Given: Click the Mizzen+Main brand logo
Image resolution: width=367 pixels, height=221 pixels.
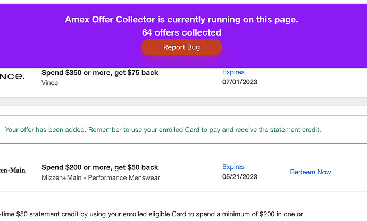Looking at the screenshot, I should point(12,172).
